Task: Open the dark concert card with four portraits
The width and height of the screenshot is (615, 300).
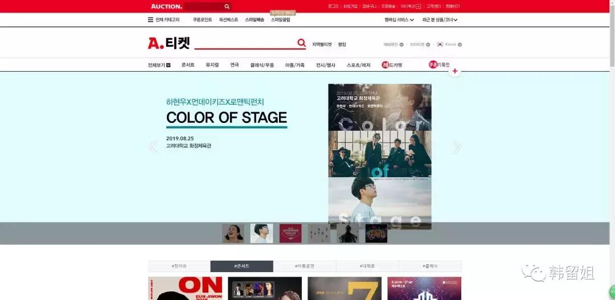Action: click(x=265, y=289)
